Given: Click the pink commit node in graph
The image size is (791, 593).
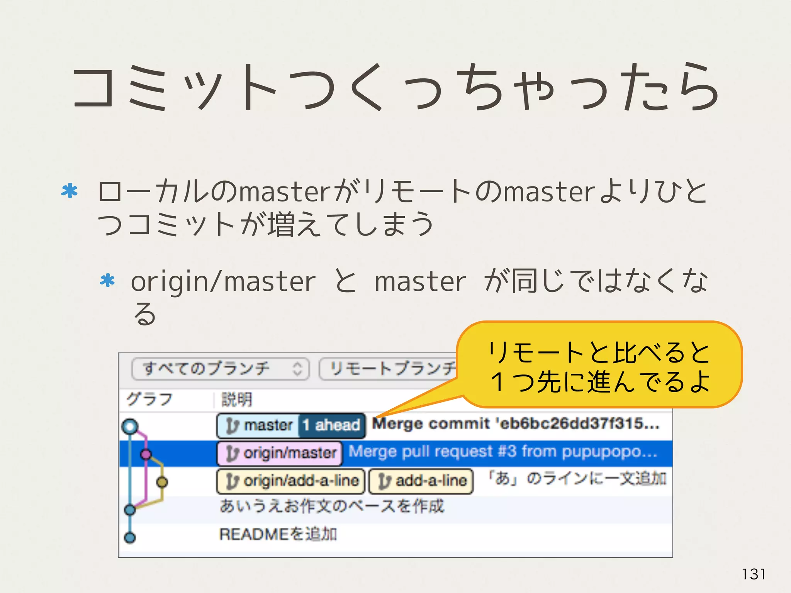Looking at the screenshot, I should (x=146, y=454).
